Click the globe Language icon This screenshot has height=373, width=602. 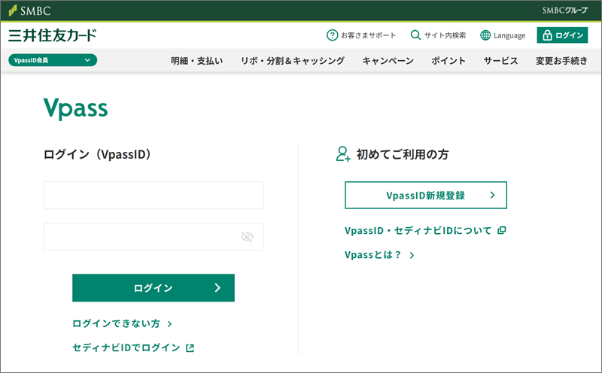point(485,35)
